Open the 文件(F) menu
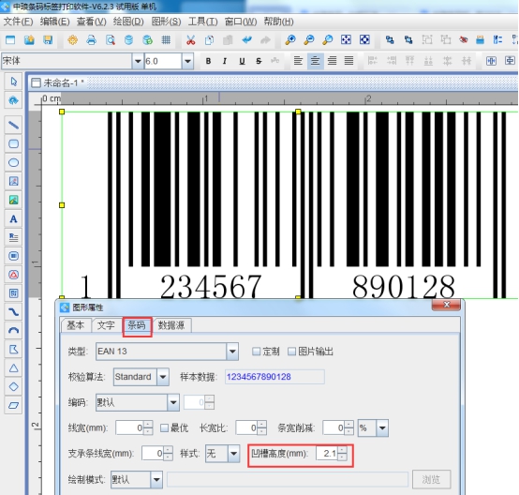The image size is (519, 495). [18, 22]
